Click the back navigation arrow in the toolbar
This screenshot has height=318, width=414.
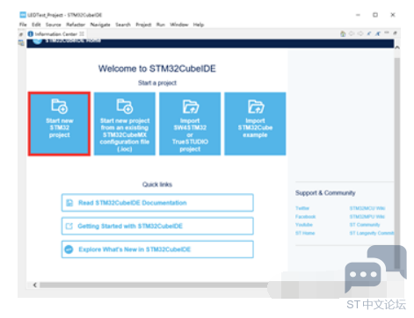point(352,33)
